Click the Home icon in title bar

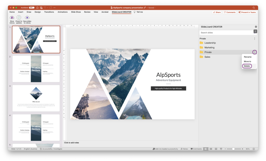tap(37, 8)
